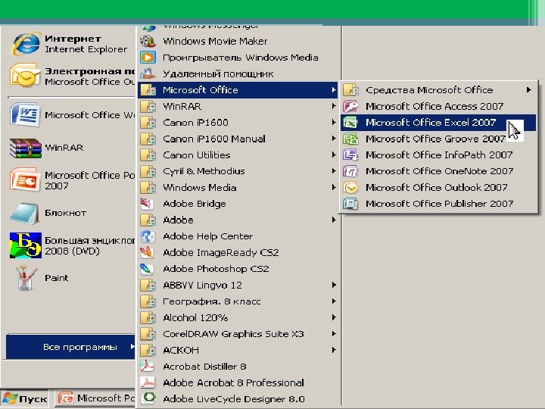This screenshot has height=409, width=545.
Task: Expand the ABBYY Lingvo 12 arrow
Action: (x=334, y=286)
